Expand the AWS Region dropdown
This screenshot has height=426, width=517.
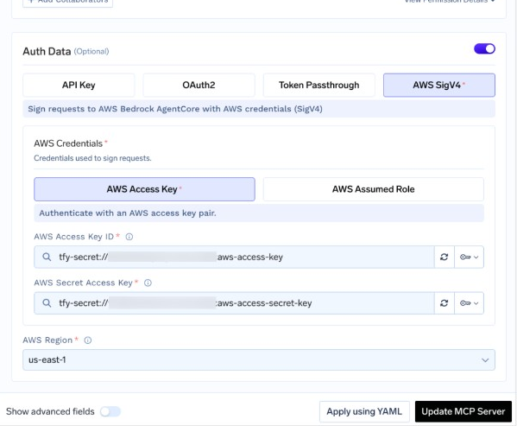click(259, 359)
